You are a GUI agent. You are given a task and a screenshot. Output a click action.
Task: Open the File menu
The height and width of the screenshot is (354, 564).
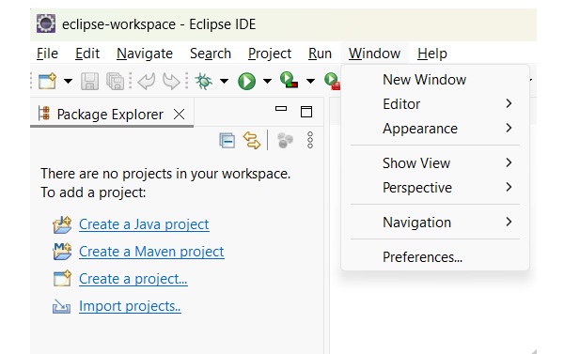point(47,54)
